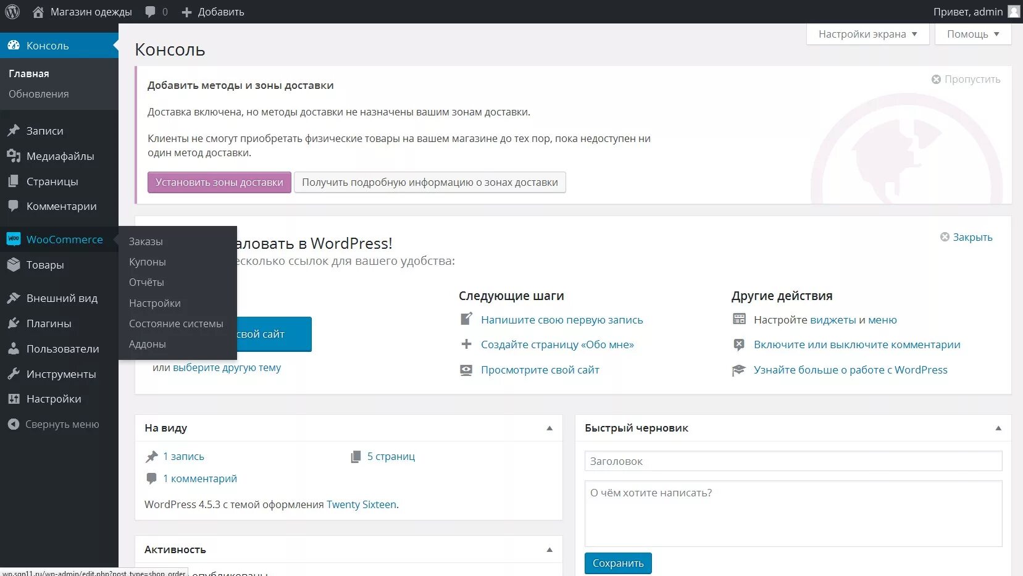This screenshot has height=576, width=1023.
Task: Click Установить зоны доставки button
Action: [x=219, y=182]
